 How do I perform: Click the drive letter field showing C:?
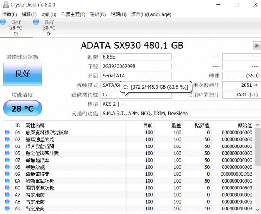point(136,95)
